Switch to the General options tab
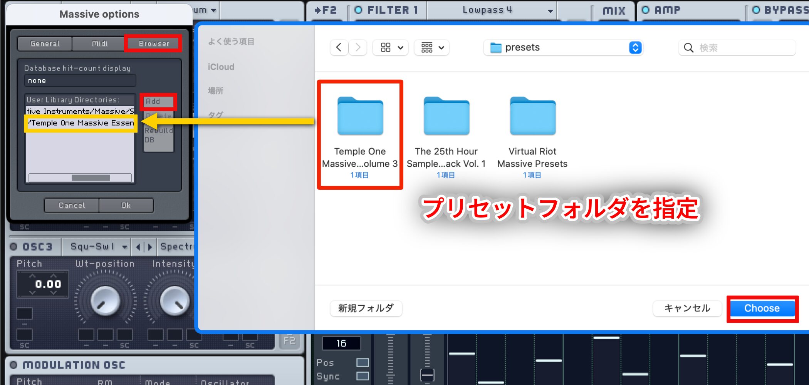The width and height of the screenshot is (809, 385). 45,44
